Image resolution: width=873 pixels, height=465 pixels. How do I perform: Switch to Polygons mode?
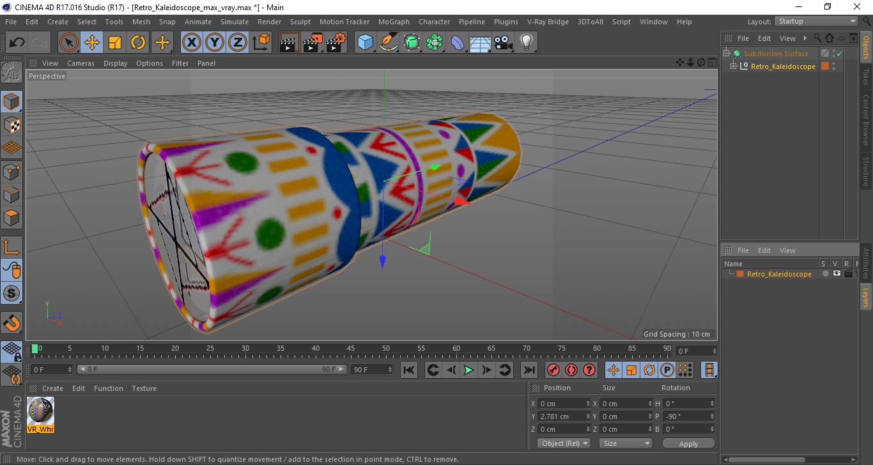(12, 218)
